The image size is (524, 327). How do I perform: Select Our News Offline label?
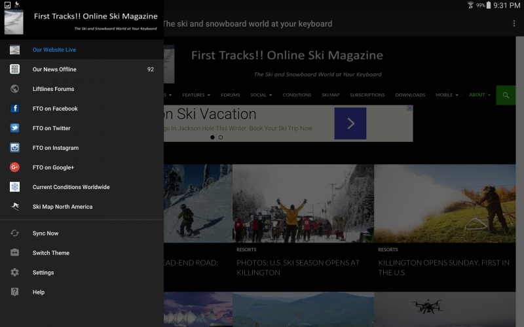[x=54, y=69]
